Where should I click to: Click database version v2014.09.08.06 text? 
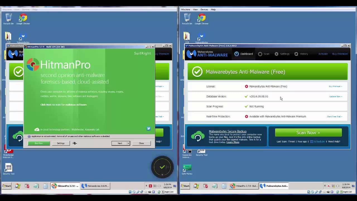[x=259, y=96]
